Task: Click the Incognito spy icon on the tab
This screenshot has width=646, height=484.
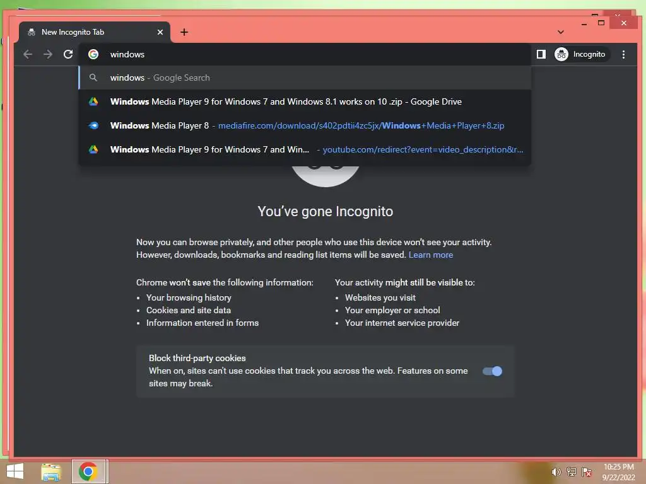Action: pyautogui.click(x=32, y=32)
